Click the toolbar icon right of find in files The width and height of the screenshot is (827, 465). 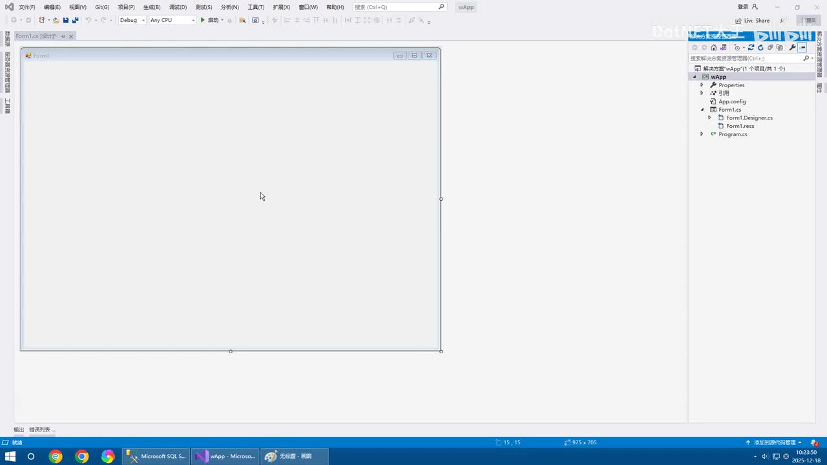(255, 20)
